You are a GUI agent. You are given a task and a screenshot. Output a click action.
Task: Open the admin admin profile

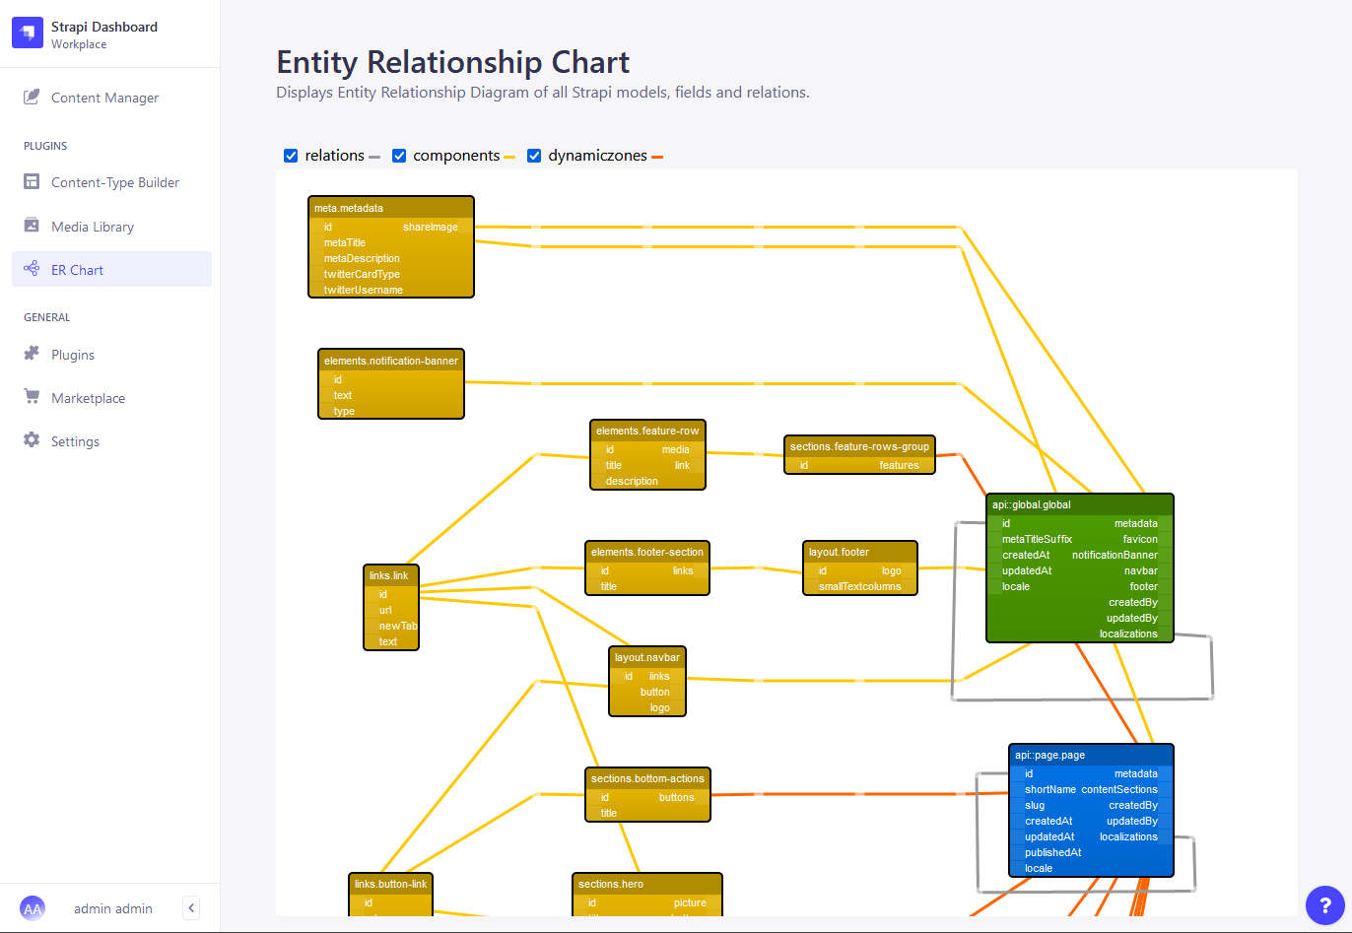[112, 907]
